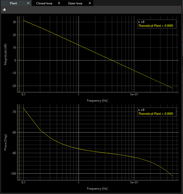Click the x = 0 readout in phase legend

pos(141,110)
